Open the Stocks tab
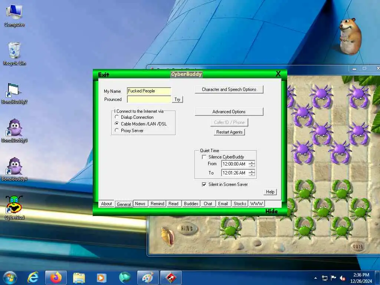This screenshot has height=285, width=380. (x=240, y=204)
